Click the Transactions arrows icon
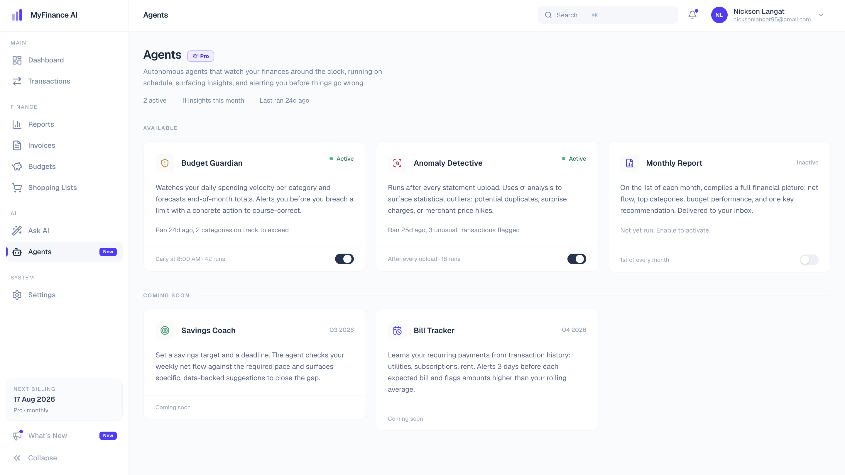The image size is (845, 475). 17,81
